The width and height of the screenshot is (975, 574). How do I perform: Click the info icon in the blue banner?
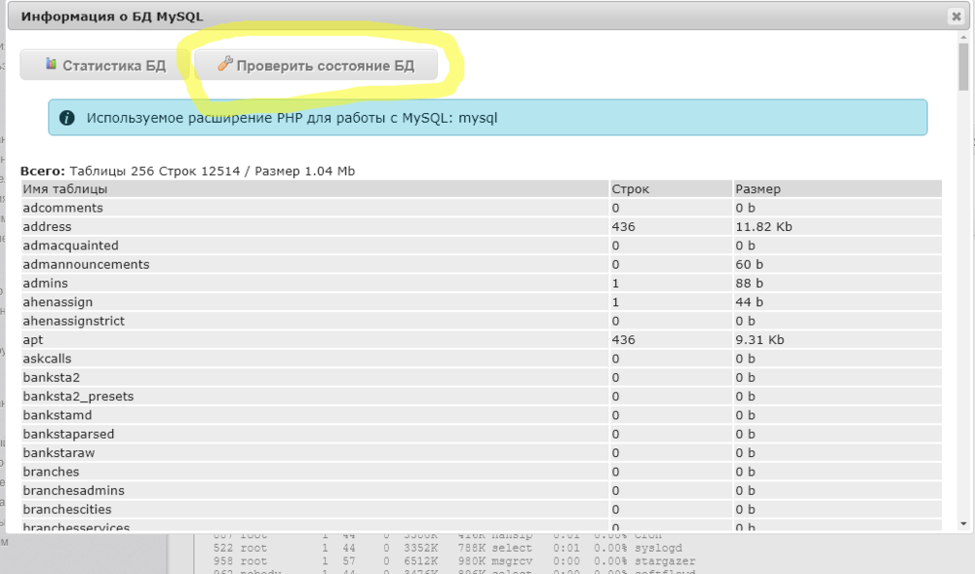[x=66, y=117]
